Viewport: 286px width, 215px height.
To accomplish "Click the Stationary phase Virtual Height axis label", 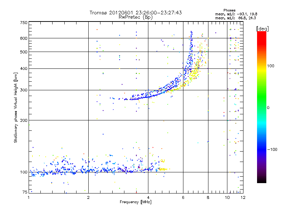I will pos(15,108).
